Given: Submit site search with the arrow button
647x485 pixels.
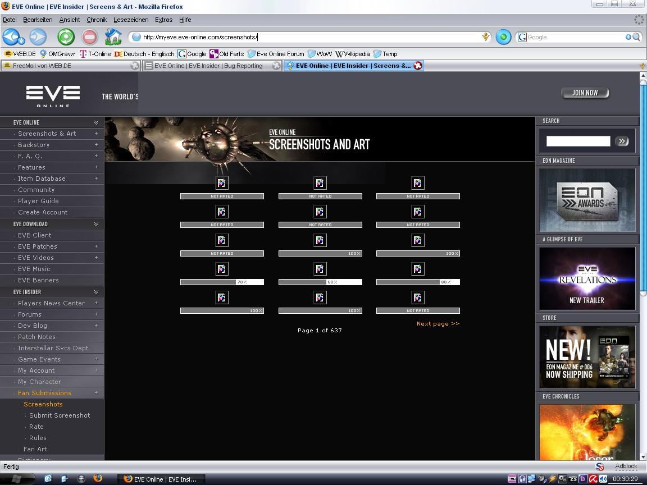Looking at the screenshot, I should 622,141.
